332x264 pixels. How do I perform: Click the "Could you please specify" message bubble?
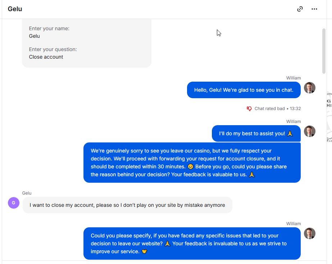[192, 243]
